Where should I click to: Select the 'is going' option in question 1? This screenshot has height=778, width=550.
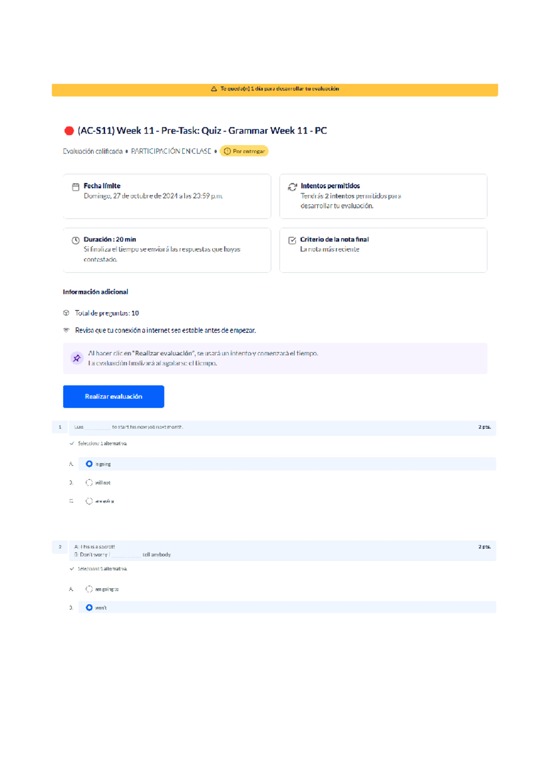[x=89, y=464]
